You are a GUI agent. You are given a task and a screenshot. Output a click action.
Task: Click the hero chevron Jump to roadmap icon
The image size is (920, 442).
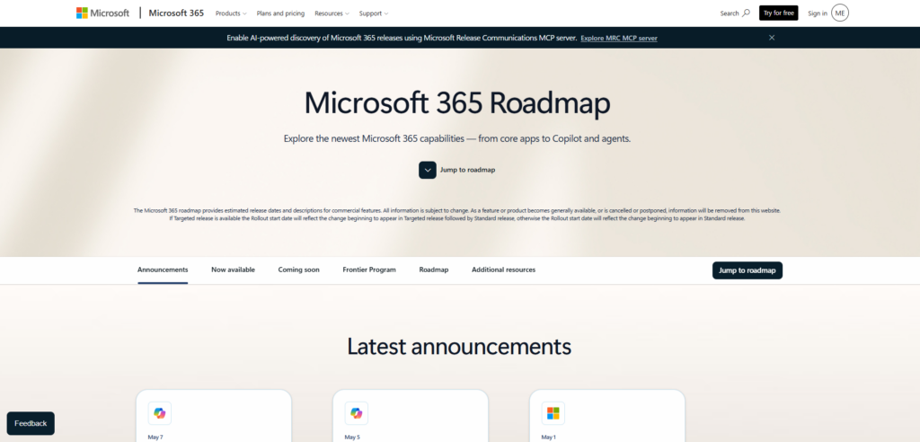click(427, 170)
